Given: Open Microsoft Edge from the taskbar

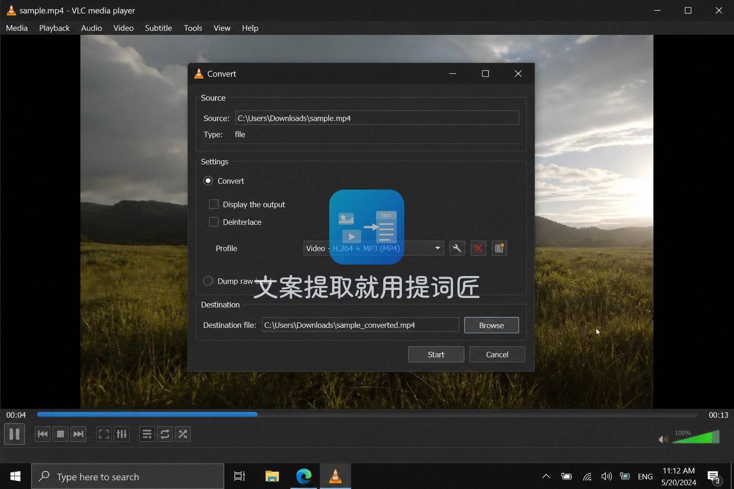Looking at the screenshot, I should [x=303, y=476].
